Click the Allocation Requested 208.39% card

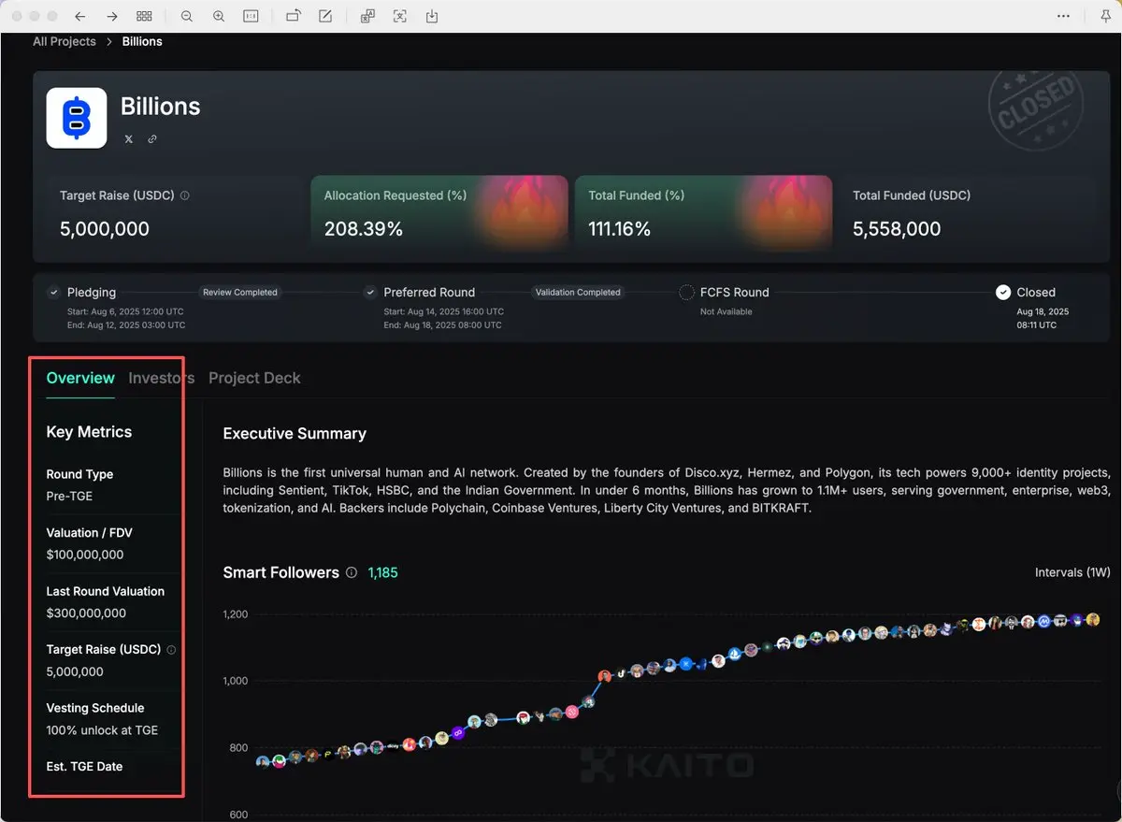point(439,214)
